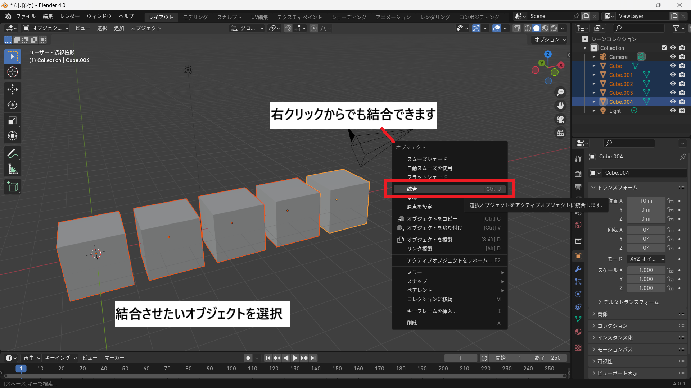Viewport: 691px width, 388px height.
Task: Select the 3D Cursor tool
Action: click(13, 72)
